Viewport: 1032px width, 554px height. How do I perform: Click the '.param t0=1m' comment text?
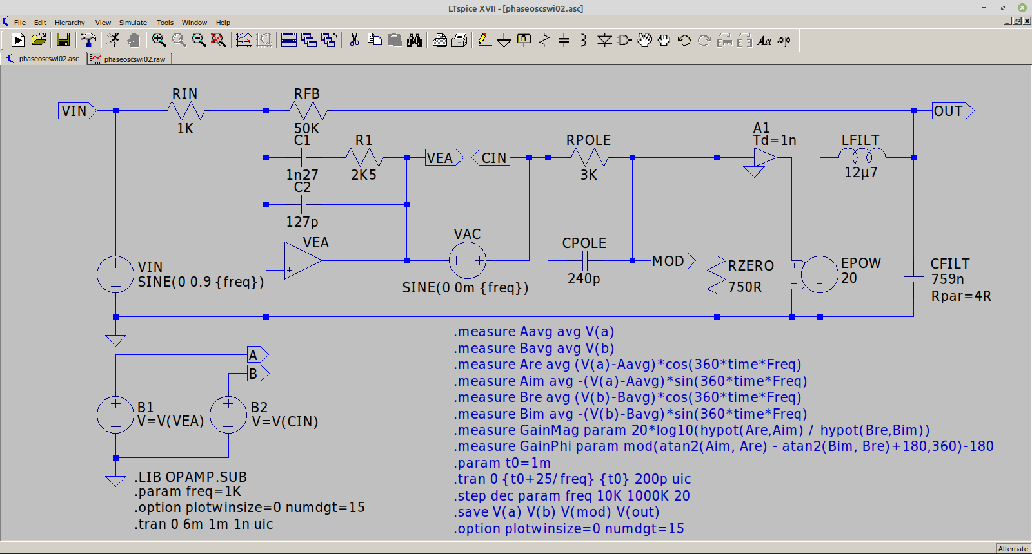click(x=502, y=463)
